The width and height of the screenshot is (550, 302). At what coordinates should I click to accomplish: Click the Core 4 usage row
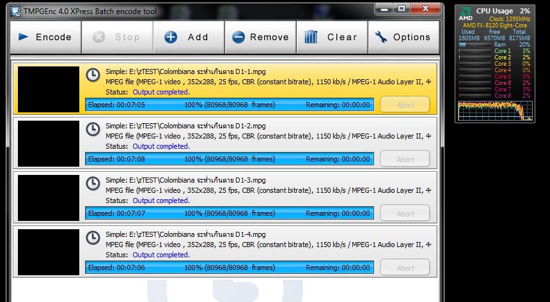click(x=494, y=70)
